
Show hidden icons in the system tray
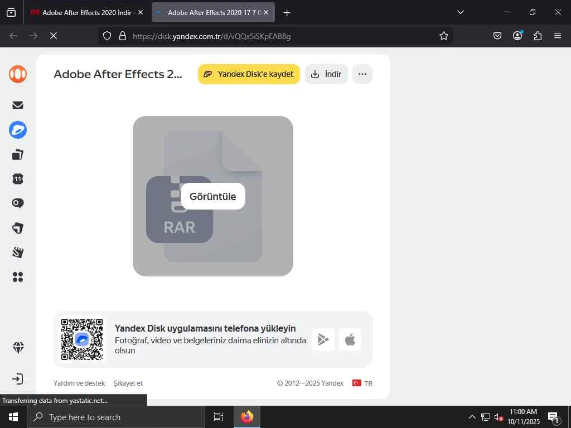(x=472, y=417)
